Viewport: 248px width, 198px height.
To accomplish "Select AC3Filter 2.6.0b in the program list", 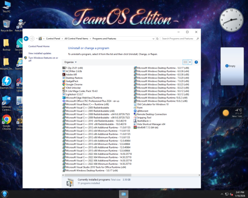I will [x=72, y=71].
